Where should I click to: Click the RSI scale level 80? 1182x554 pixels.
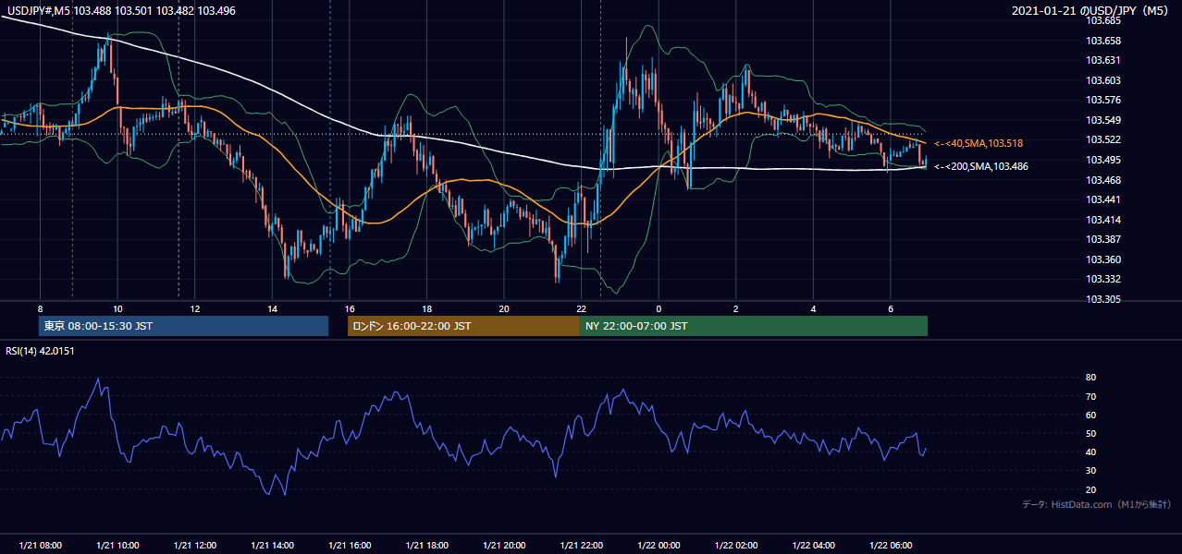(1090, 378)
